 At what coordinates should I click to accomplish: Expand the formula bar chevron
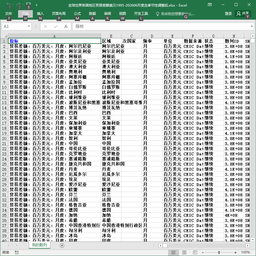click(x=252, y=26)
